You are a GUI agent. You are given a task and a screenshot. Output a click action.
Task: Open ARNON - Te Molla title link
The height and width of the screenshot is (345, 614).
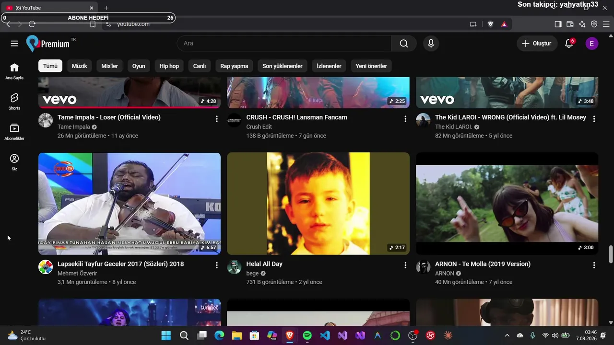coord(483,264)
